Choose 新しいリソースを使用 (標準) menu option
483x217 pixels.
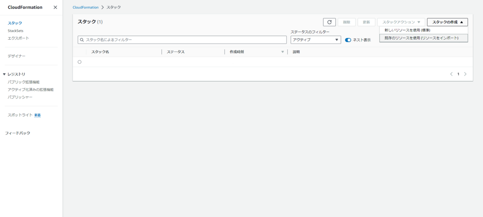[423, 30]
